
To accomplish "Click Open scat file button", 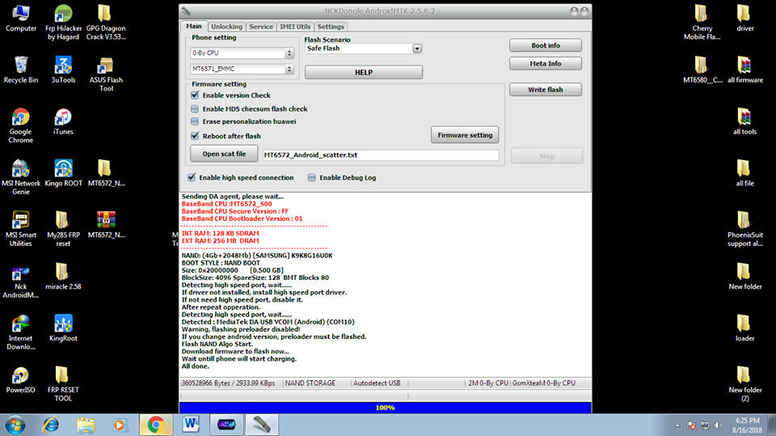I will [224, 154].
